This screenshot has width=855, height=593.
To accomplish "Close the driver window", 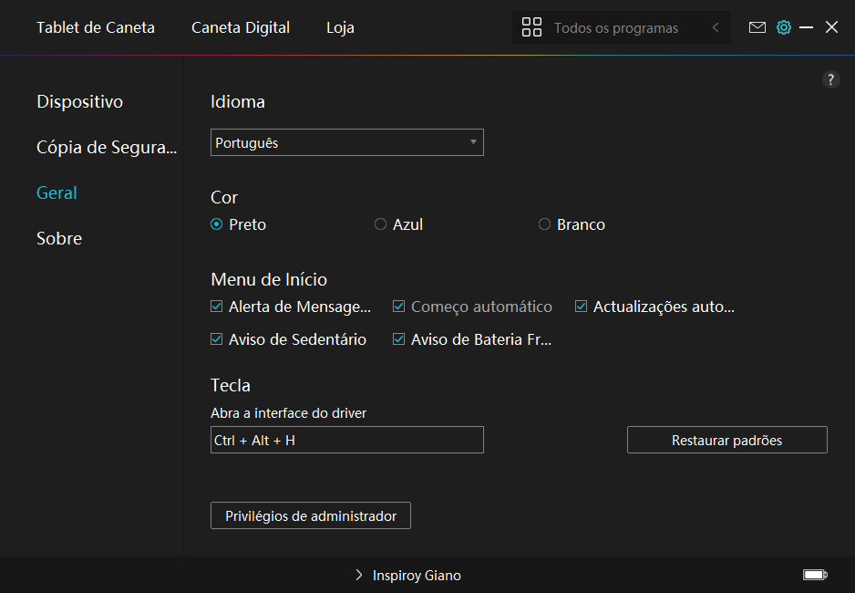I will click(831, 27).
